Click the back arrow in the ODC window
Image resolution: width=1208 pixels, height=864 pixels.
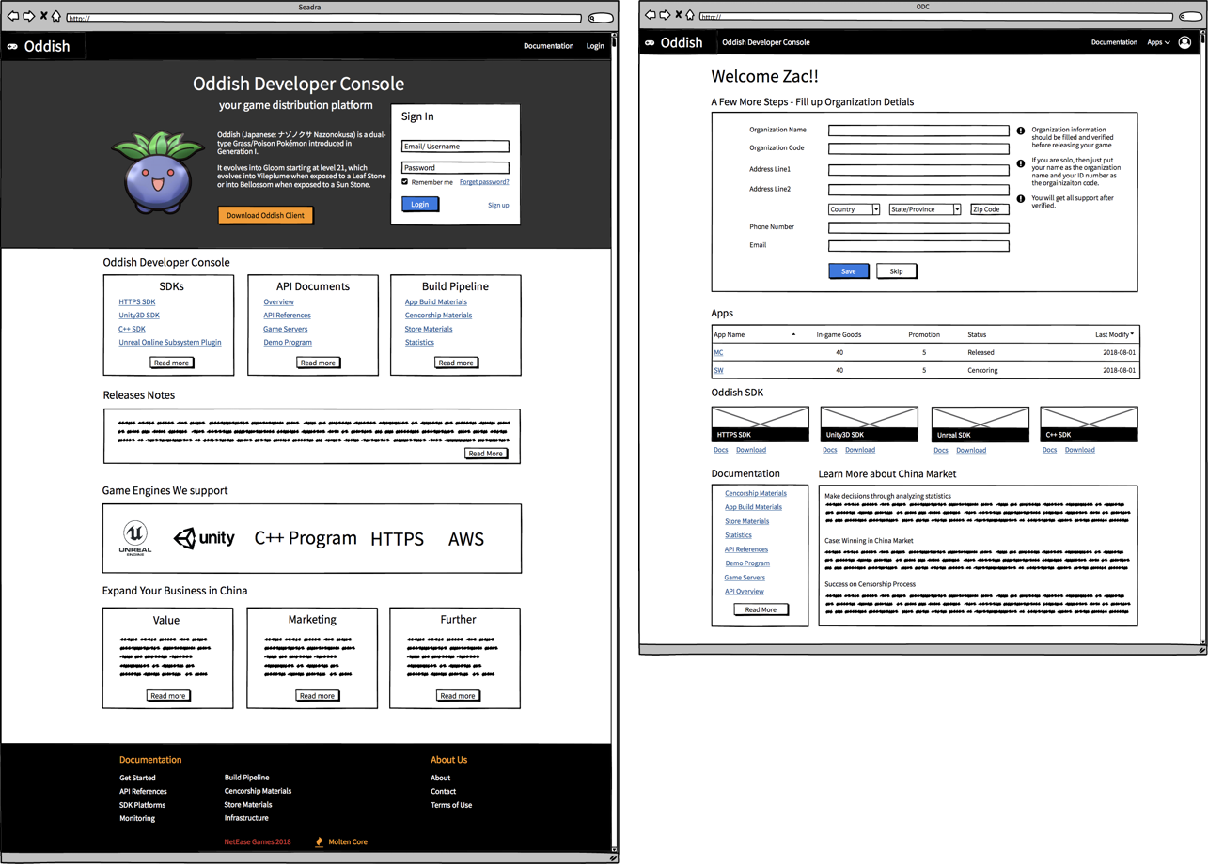(650, 15)
